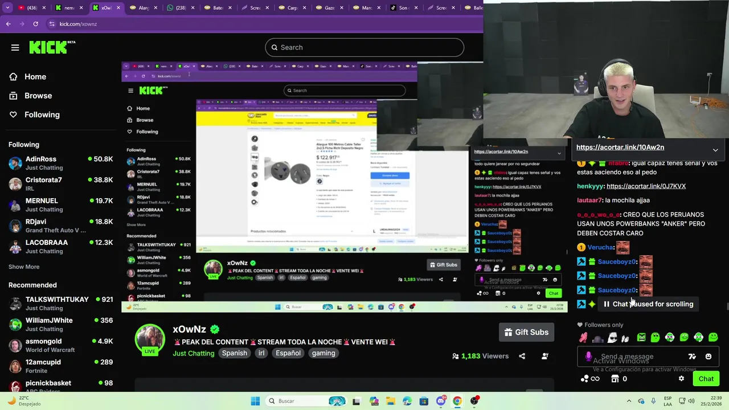Viewport: 729px width, 410px height.
Task: Open WilliamJWhite recommended channel
Action: point(60,325)
